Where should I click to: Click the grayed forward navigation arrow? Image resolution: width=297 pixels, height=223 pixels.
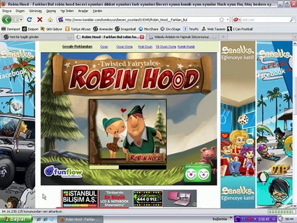click(x=15, y=20)
